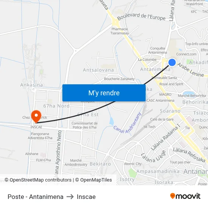208x208 pixels.
Task: Click the arrow between Antanimena and Inscae
Action: 70,197
